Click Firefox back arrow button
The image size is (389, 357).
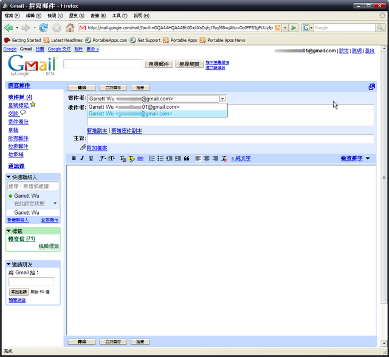point(9,28)
